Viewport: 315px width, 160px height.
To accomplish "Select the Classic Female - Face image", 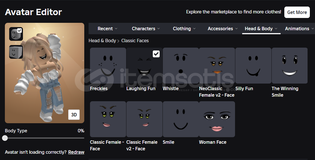I will 108,119.
